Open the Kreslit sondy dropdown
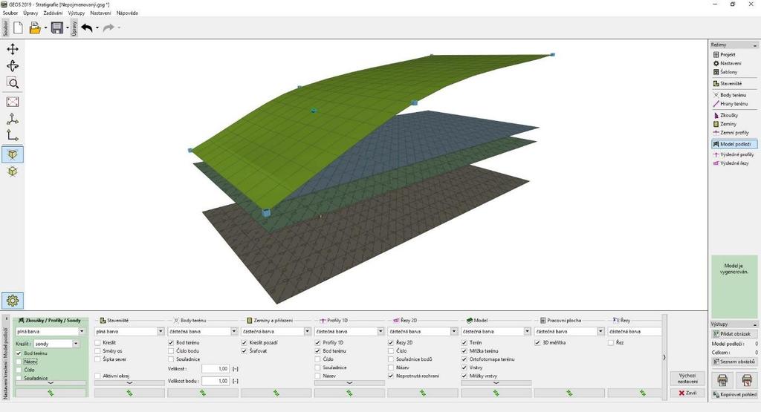The height and width of the screenshot is (412, 761). (56, 344)
